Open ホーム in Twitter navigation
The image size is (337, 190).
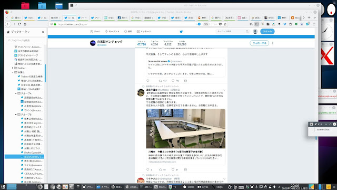click(x=95, y=32)
